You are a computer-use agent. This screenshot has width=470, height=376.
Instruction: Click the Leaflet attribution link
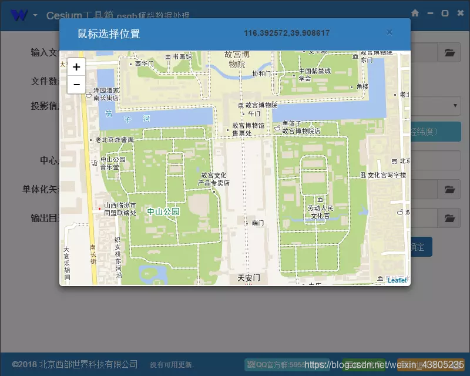point(397,280)
